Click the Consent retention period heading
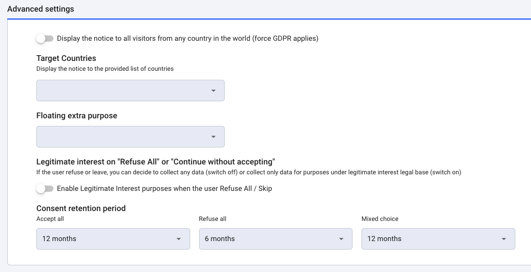The width and height of the screenshot is (531, 272). pos(81,208)
